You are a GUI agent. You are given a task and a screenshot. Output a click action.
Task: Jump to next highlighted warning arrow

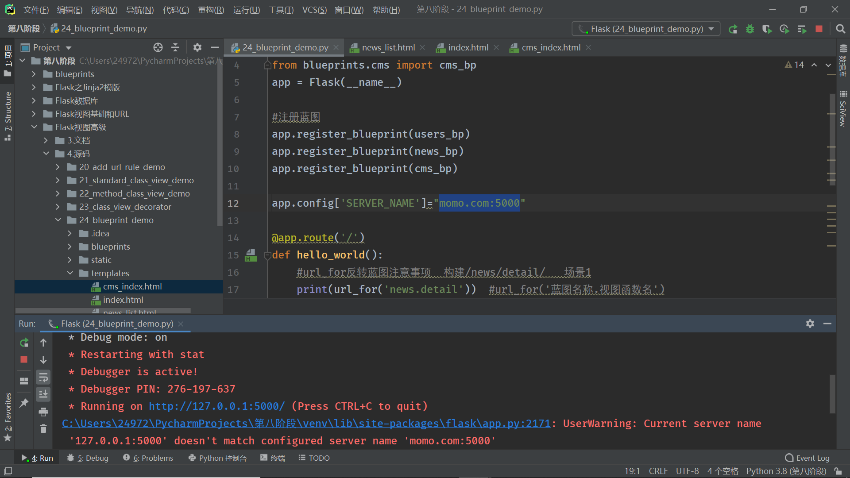point(828,65)
